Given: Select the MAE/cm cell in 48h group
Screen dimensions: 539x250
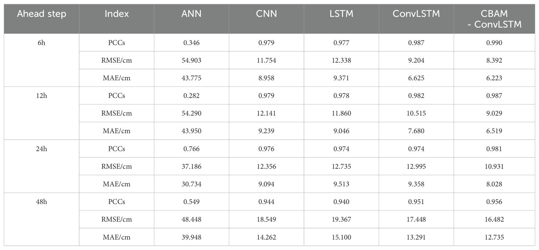Looking at the screenshot, I should 117,237.
